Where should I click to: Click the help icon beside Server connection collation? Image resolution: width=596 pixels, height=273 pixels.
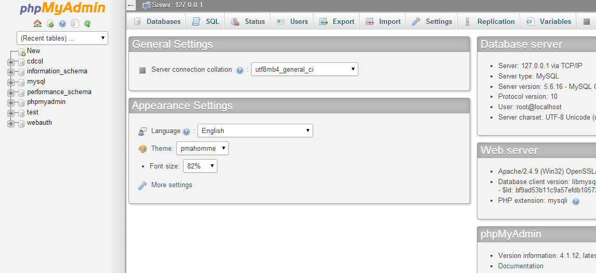(x=240, y=70)
